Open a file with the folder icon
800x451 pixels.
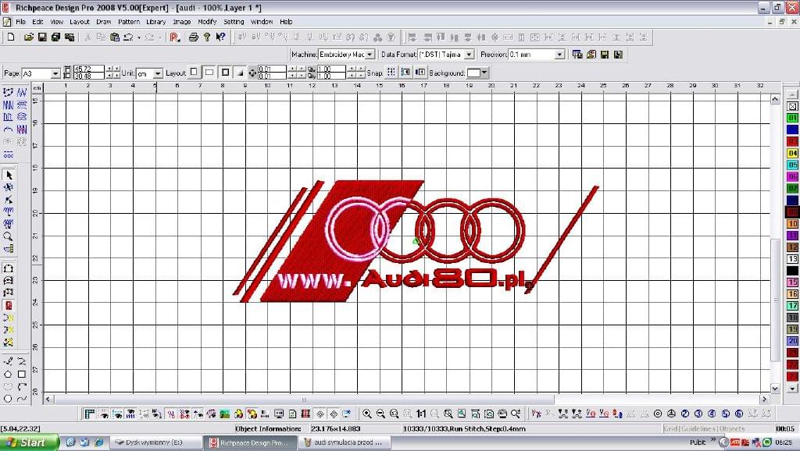(x=29, y=37)
